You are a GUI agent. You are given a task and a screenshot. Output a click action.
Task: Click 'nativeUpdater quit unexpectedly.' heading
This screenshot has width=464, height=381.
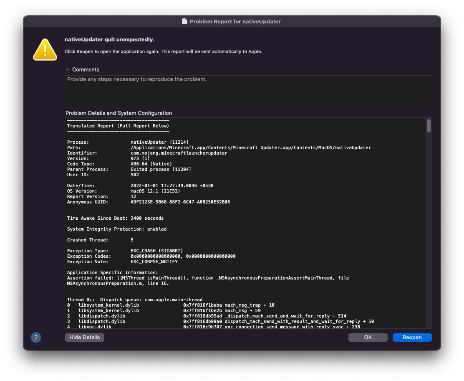pos(109,39)
